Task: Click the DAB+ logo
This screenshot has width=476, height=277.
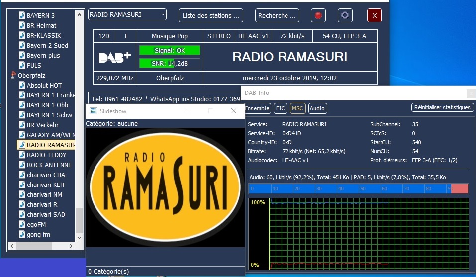Action: (x=115, y=57)
